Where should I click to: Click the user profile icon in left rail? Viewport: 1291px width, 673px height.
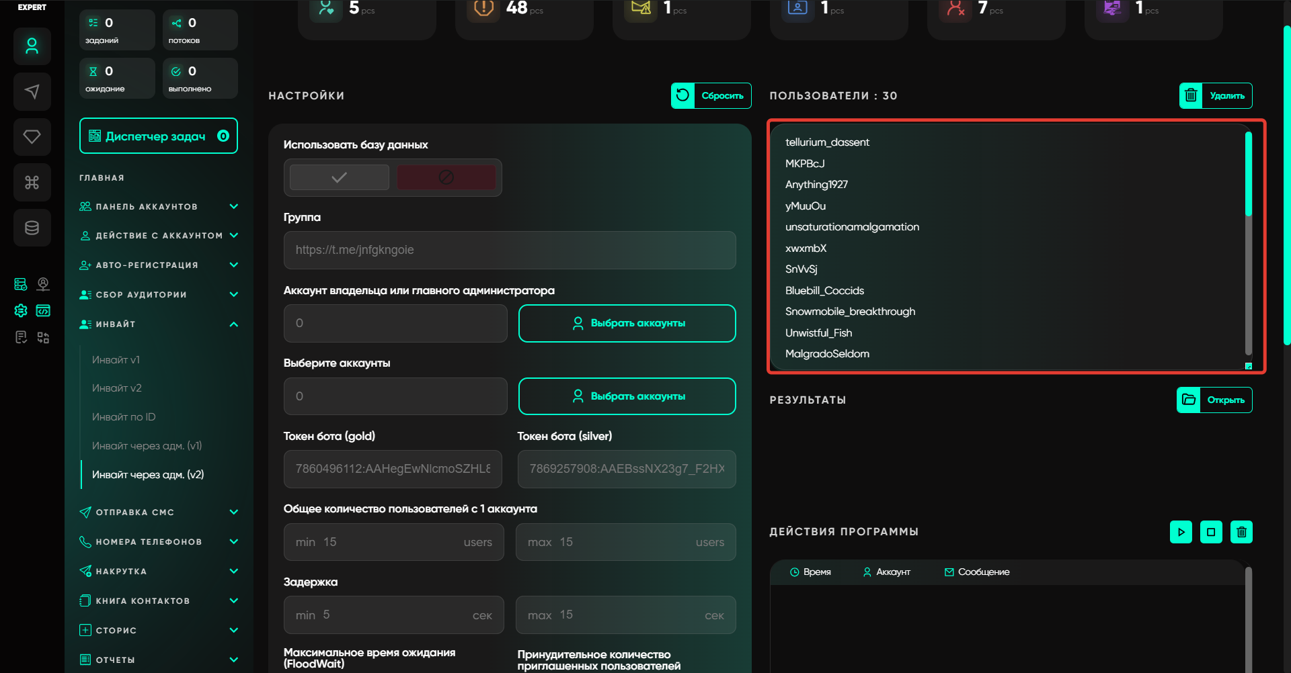point(32,46)
